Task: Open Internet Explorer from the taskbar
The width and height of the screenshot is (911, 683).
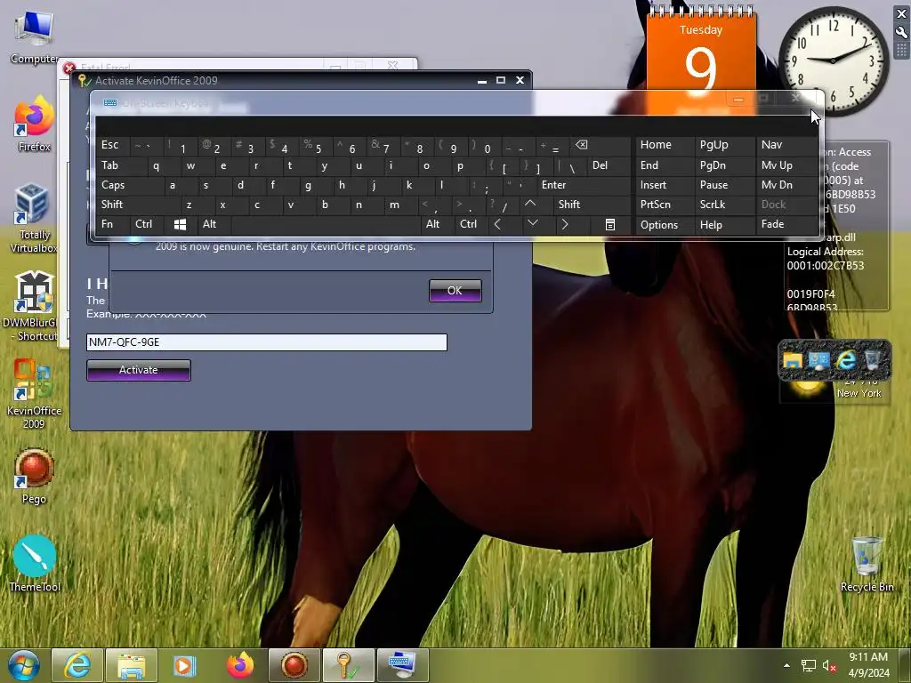Action: pyautogui.click(x=77, y=665)
